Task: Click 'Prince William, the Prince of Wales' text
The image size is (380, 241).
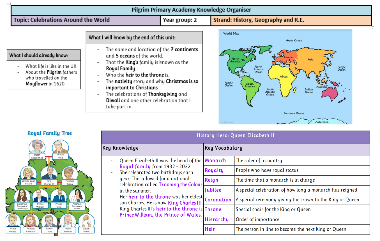Action: pyautogui.click(x=160, y=215)
